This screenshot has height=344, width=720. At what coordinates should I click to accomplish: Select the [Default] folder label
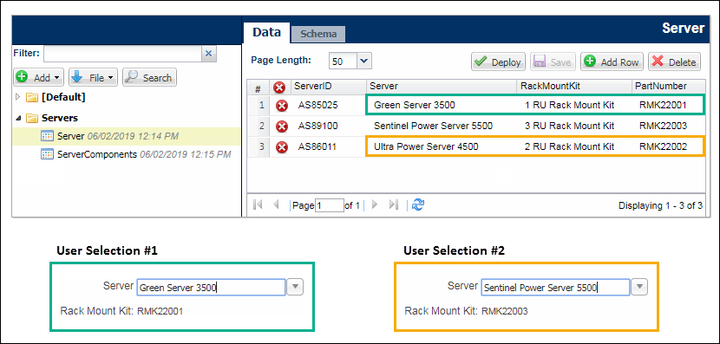[x=63, y=97]
